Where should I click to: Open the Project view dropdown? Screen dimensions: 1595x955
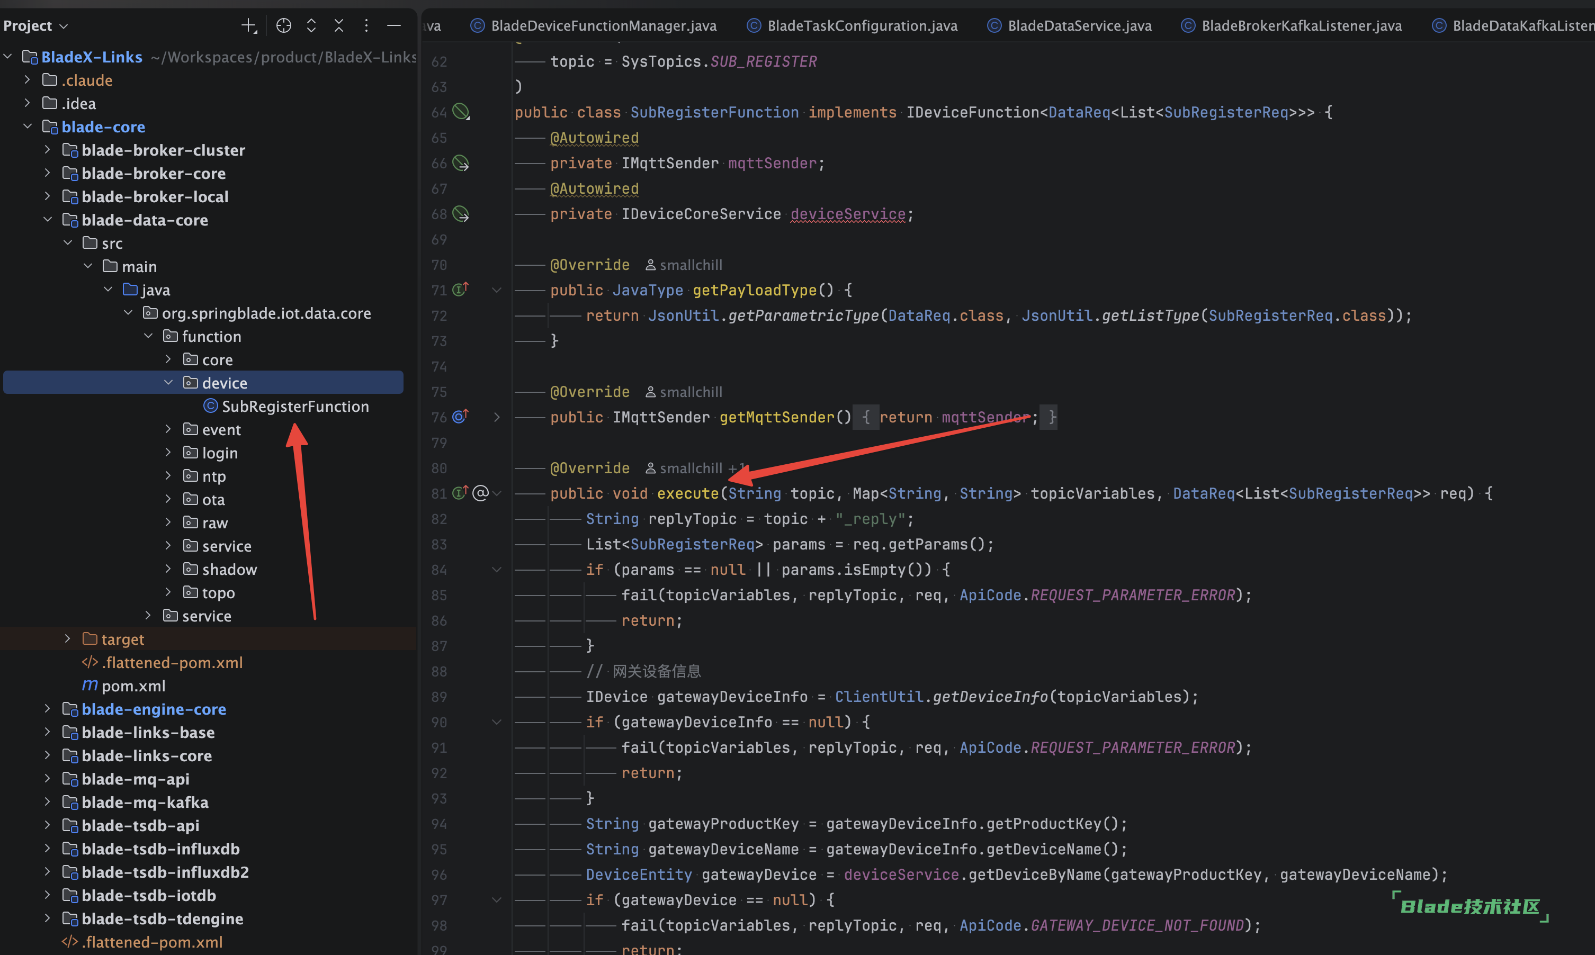[35, 26]
